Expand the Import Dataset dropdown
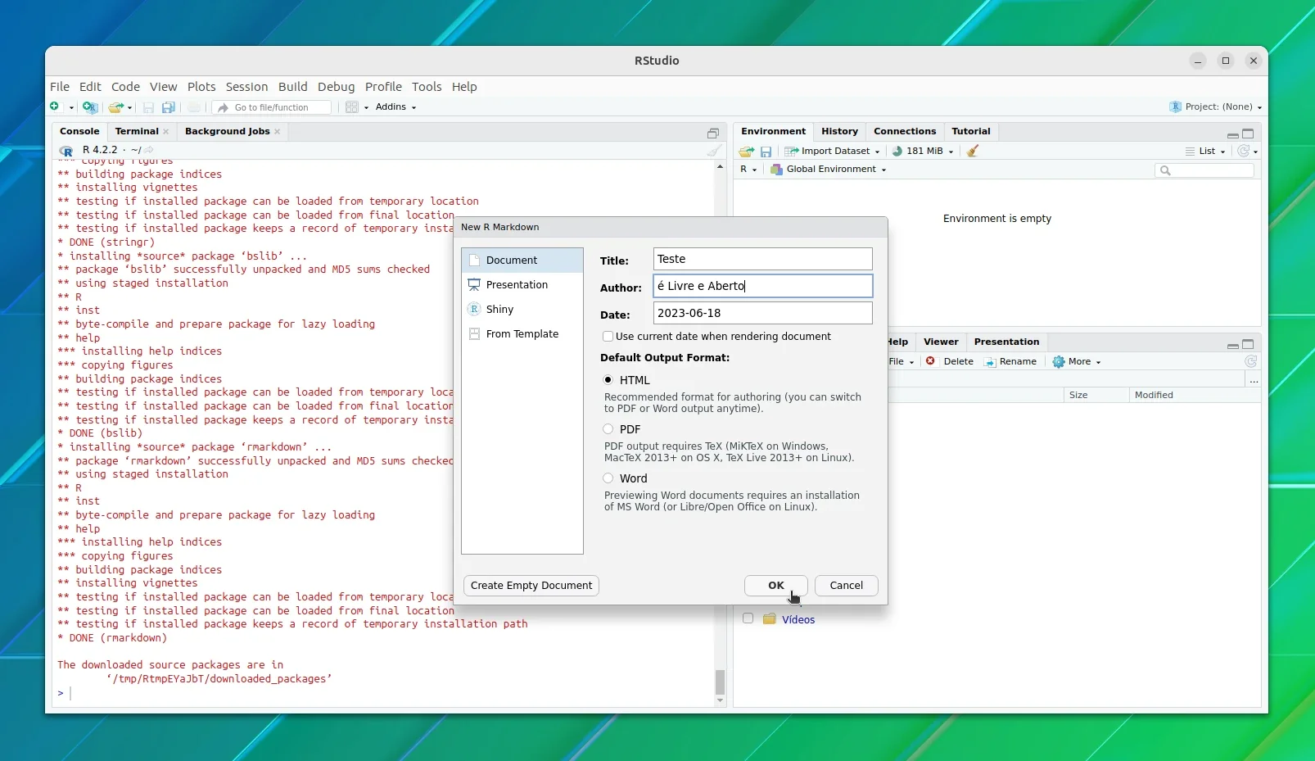Viewport: 1315px width, 761px height. [x=877, y=152]
